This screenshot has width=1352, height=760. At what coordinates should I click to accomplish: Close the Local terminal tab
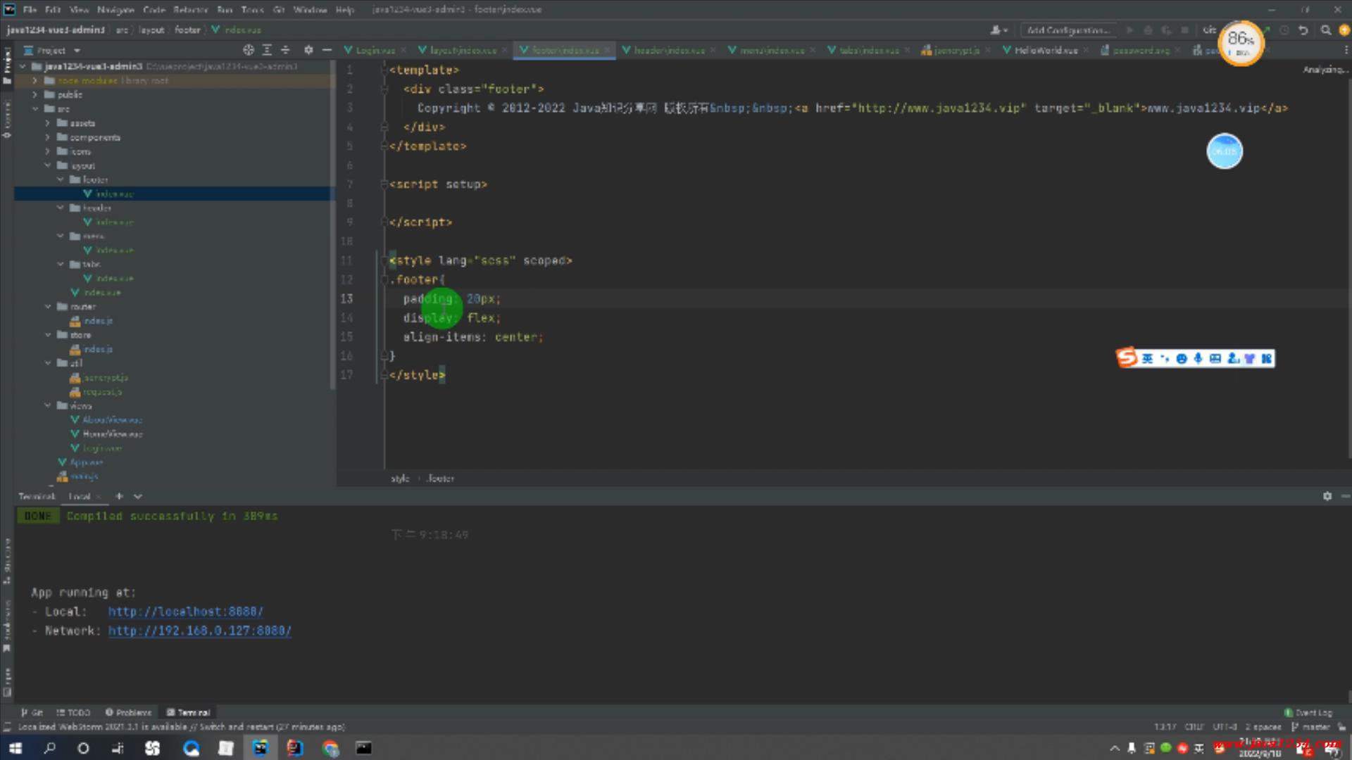coord(99,496)
